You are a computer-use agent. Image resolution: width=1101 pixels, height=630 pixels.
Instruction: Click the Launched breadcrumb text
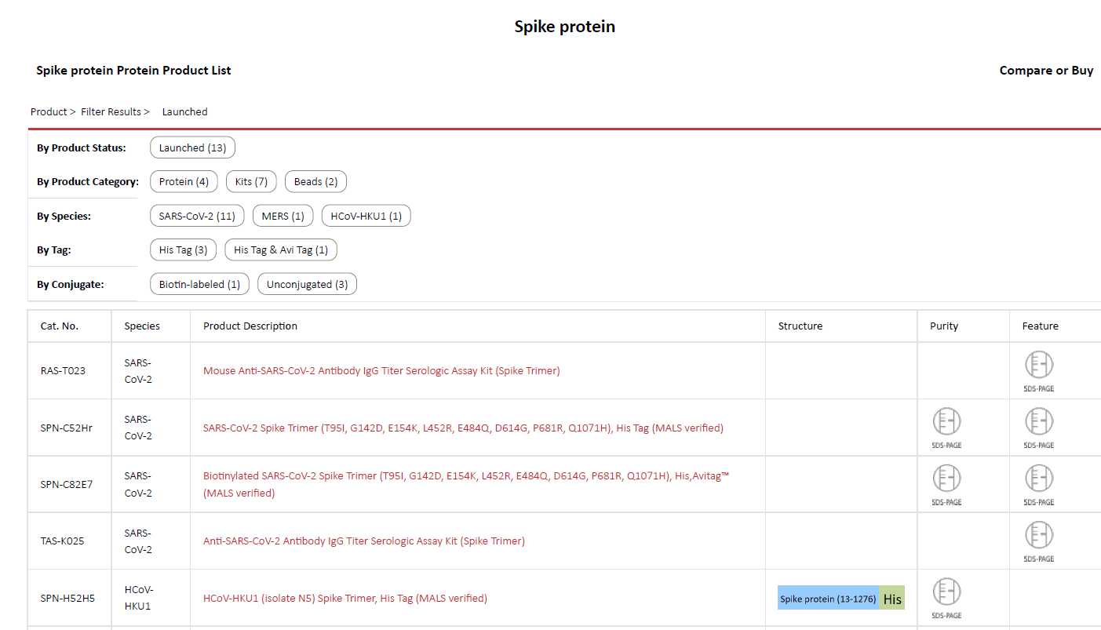click(x=185, y=111)
